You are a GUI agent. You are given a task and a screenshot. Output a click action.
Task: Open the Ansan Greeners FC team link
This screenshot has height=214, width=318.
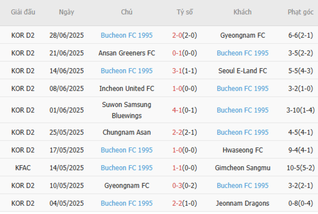pyautogui.click(x=127, y=53)
